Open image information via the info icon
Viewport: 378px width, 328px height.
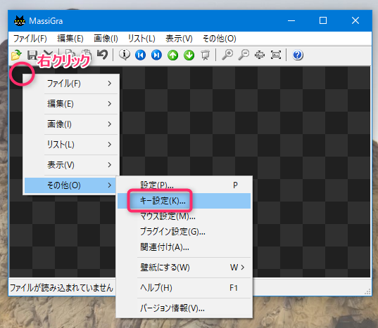pyautogui.click(x=125, y=55)
